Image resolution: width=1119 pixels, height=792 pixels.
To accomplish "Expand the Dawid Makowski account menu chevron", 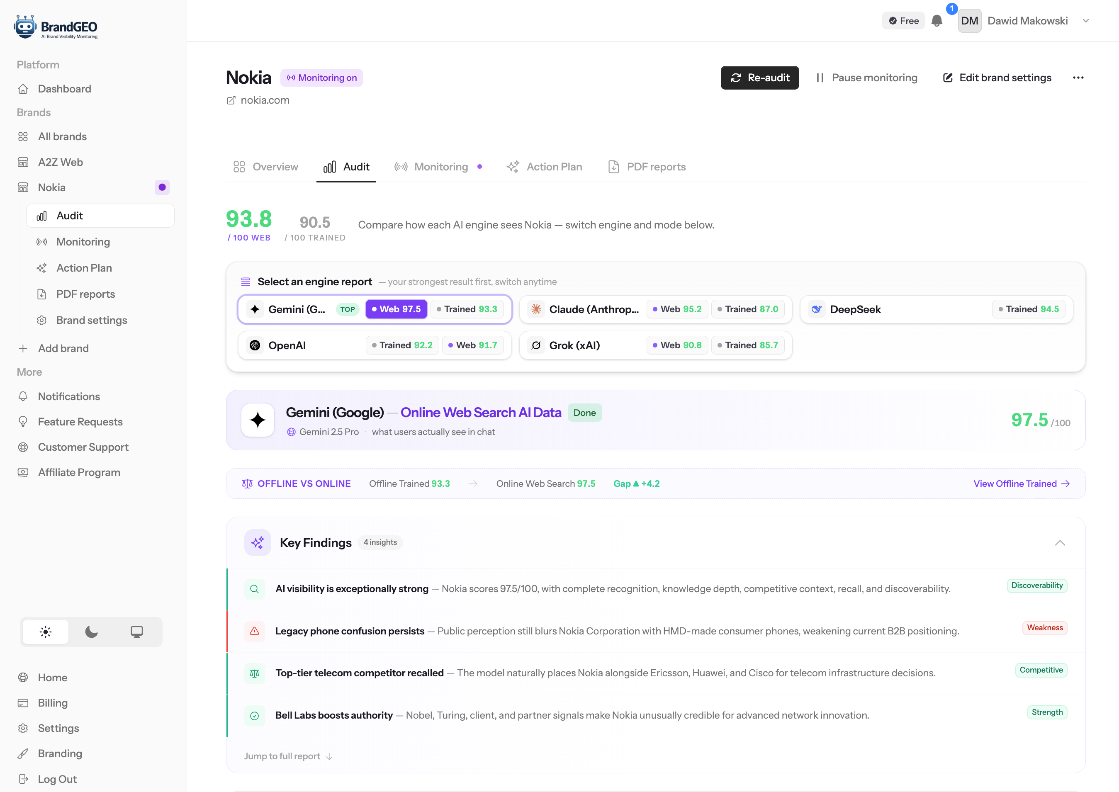I will tap(1086, 21).
